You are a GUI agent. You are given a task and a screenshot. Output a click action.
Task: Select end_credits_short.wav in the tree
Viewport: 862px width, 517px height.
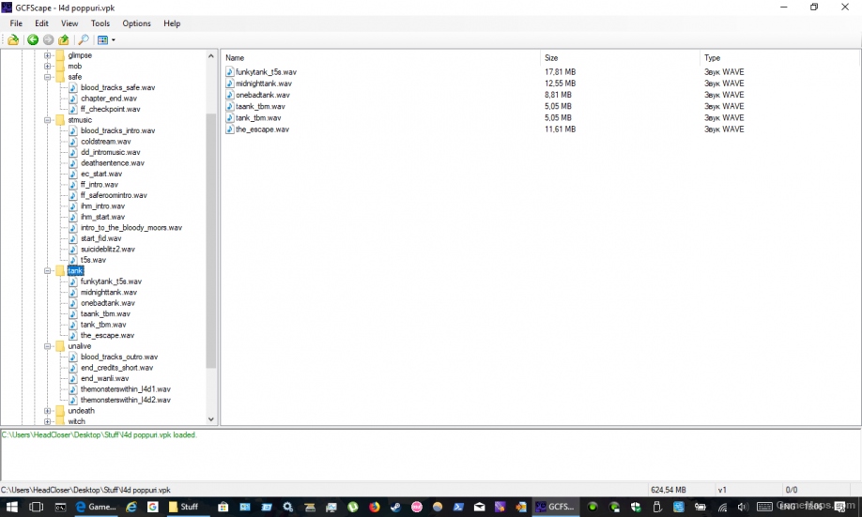[x=116, y=368]
